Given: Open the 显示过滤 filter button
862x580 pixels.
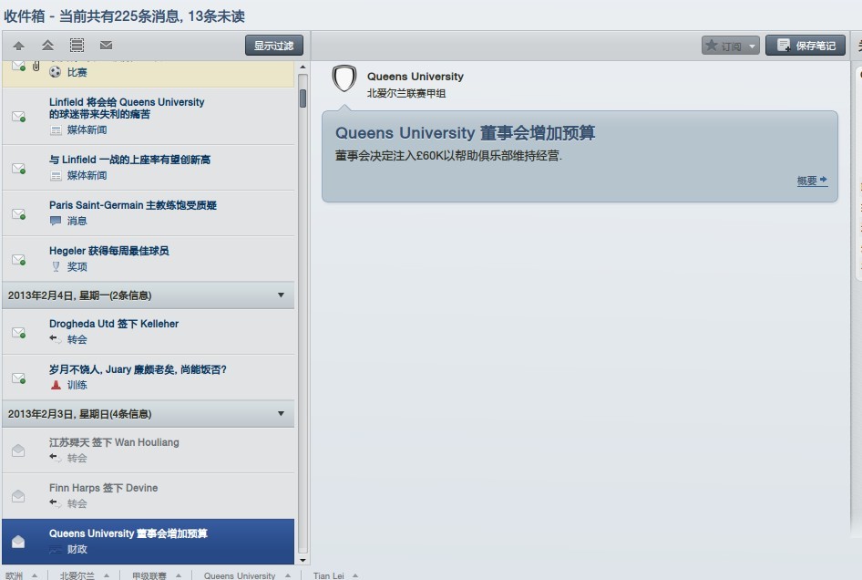Looking at the screenshot, I should pos(273,46).
